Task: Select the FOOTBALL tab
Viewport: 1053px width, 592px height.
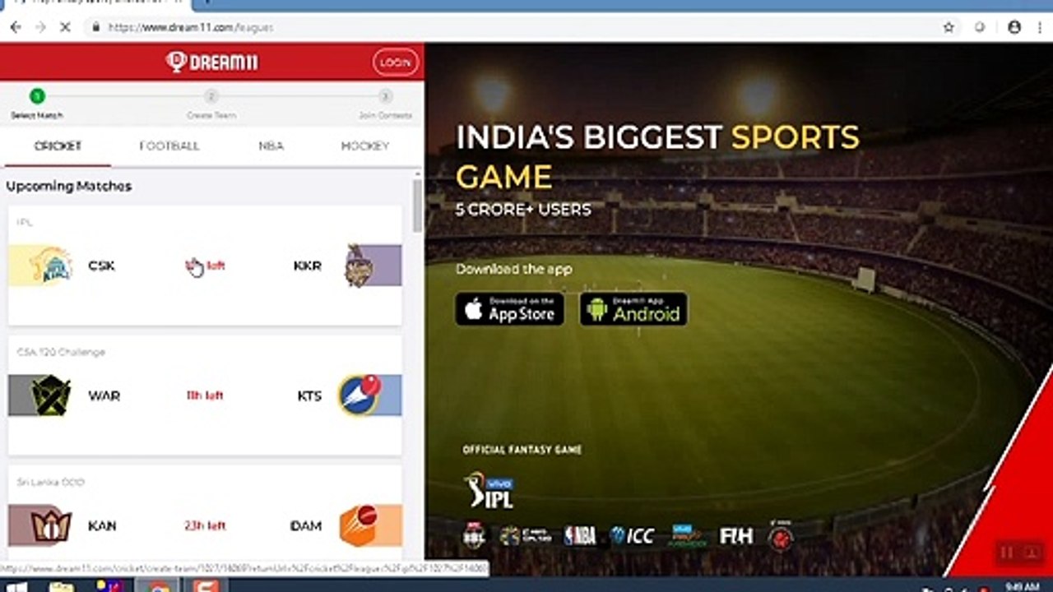Action: pyautogui.click(x=169, y=146)
